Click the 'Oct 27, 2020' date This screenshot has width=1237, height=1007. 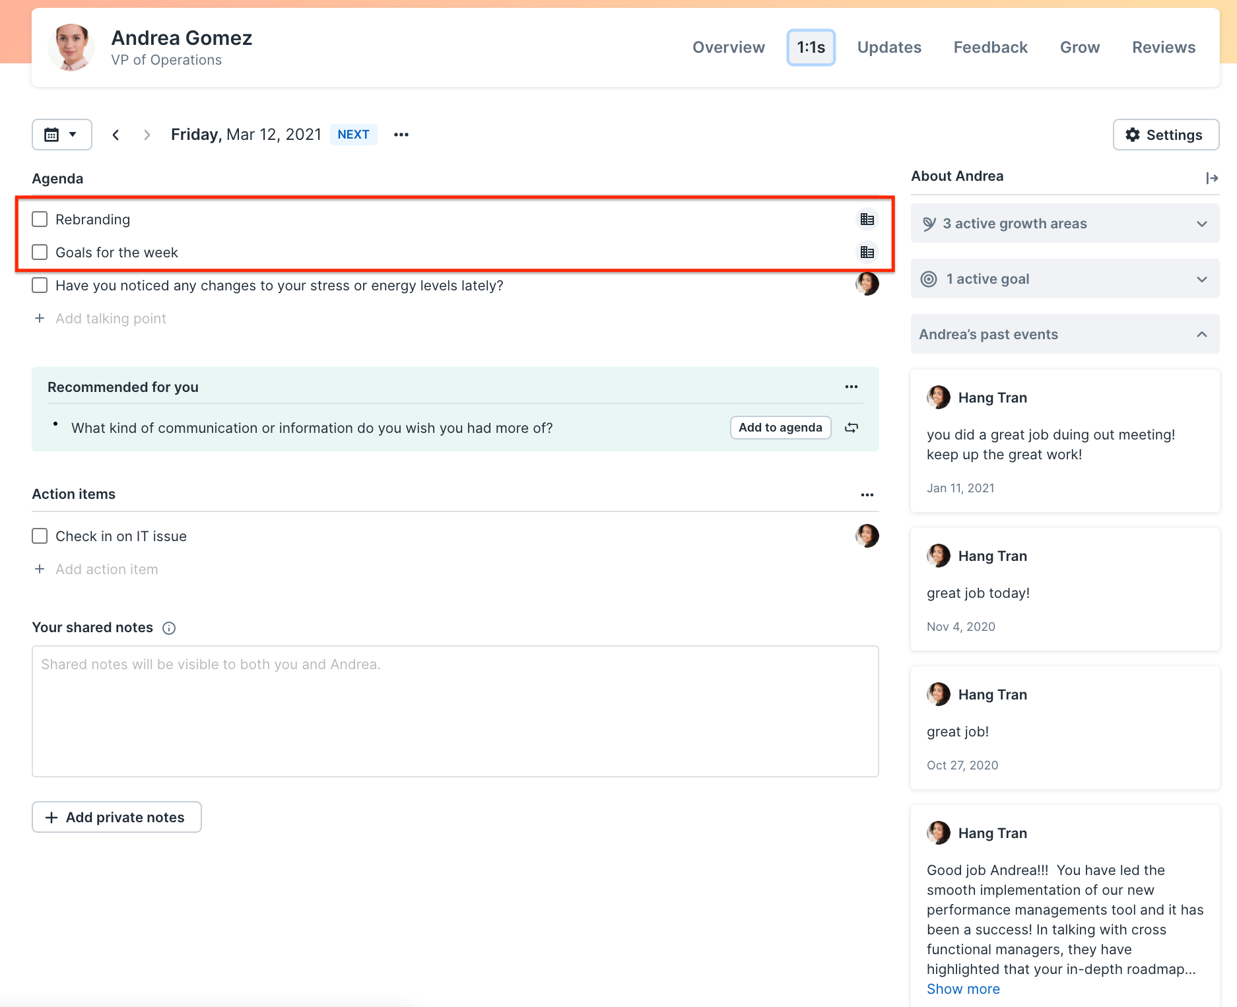pos(962,765)
